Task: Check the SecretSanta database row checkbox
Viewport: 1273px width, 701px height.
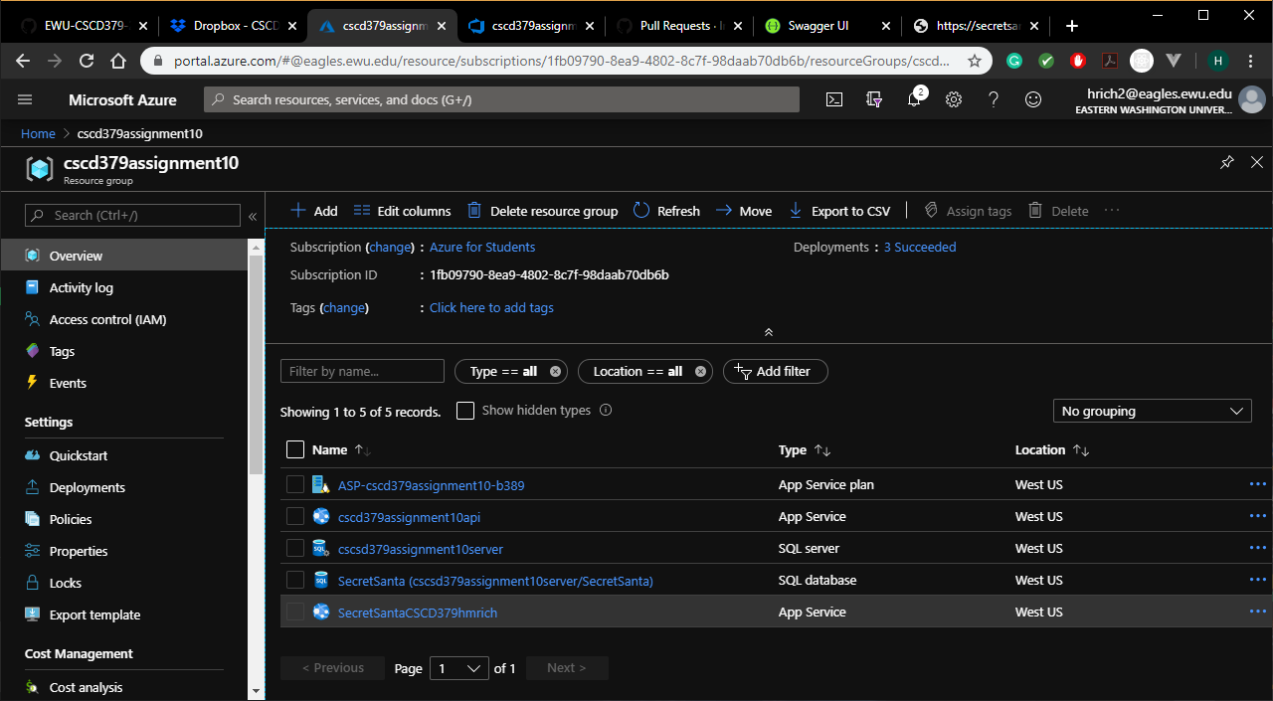Action: coord(295,580)
